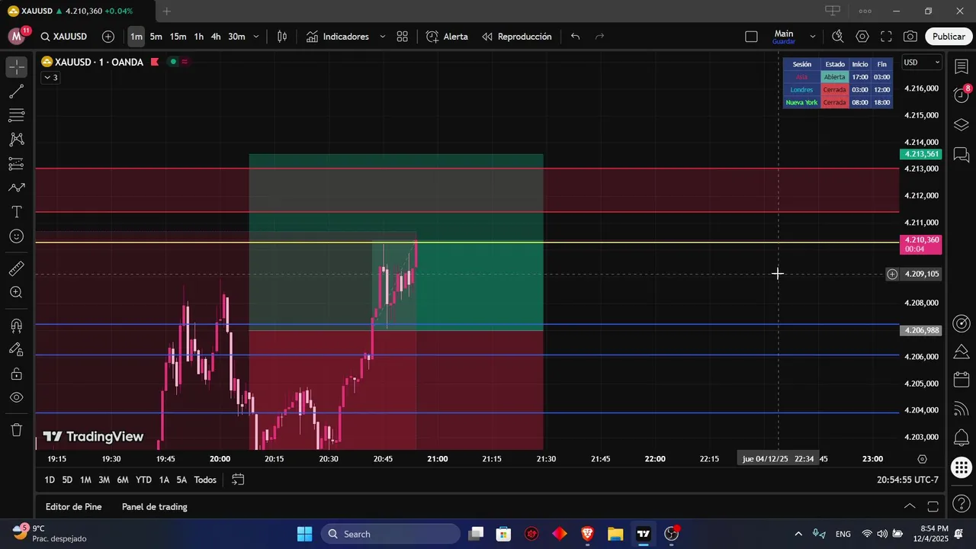The height and width of the screenshot is (549, 976).
Task: Select the trend line drawing tool
Action: (x=16, y=91)
